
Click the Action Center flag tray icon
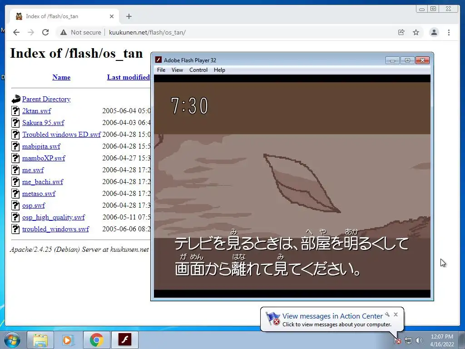[397, 340]
